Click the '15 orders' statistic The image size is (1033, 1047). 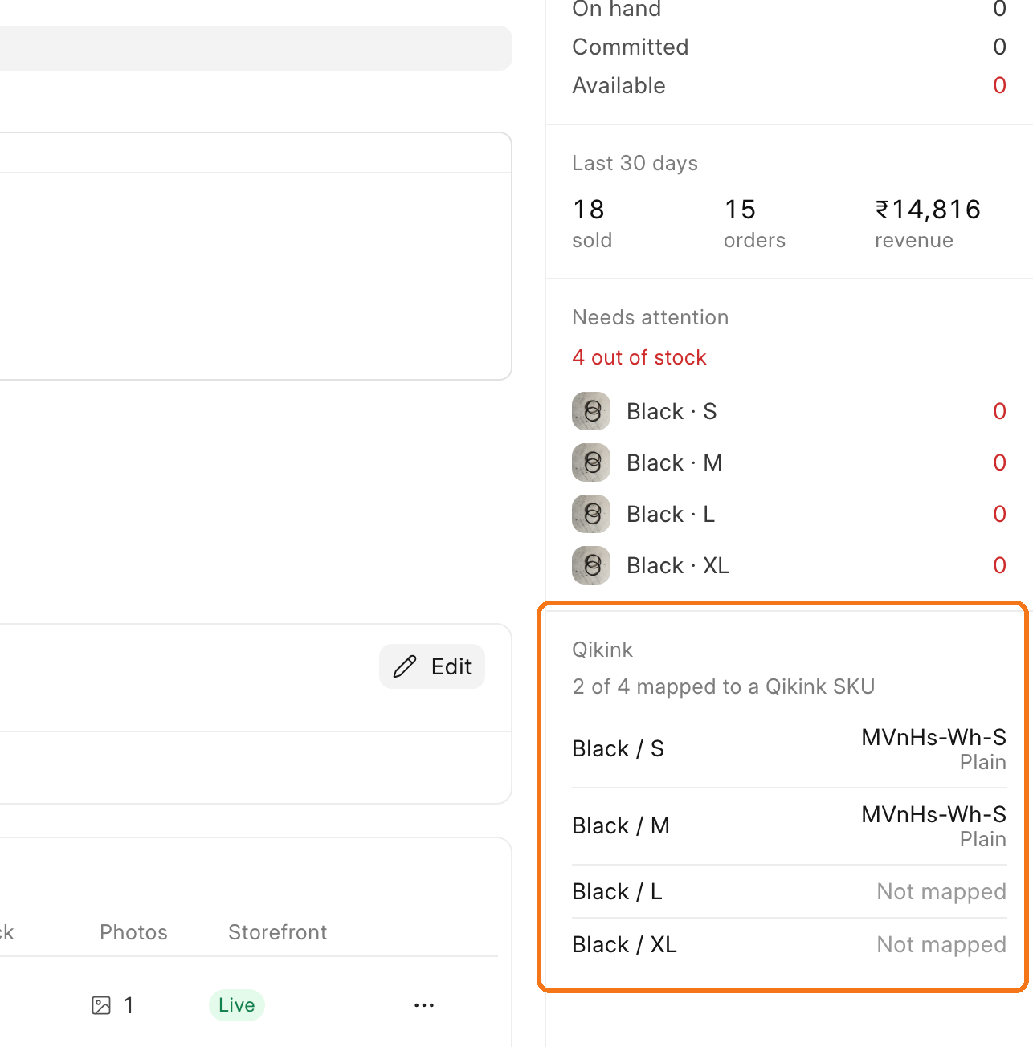coord(754,223)
